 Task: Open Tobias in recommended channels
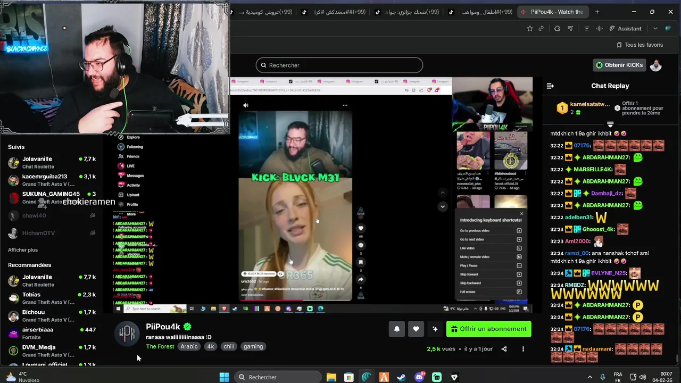[x=51, y=298]
